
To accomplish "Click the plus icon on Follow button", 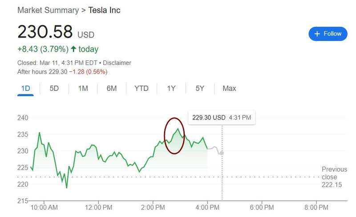I will click(x=317, y=34).
